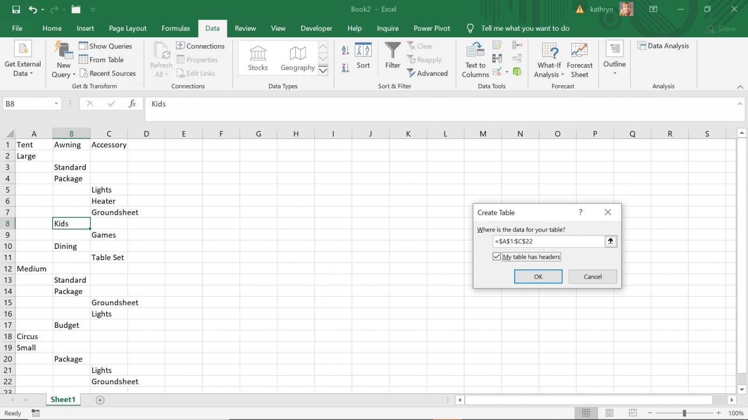Switch to the Formulas tab
This screenshot has width=748, height=420.
[176, 28]
